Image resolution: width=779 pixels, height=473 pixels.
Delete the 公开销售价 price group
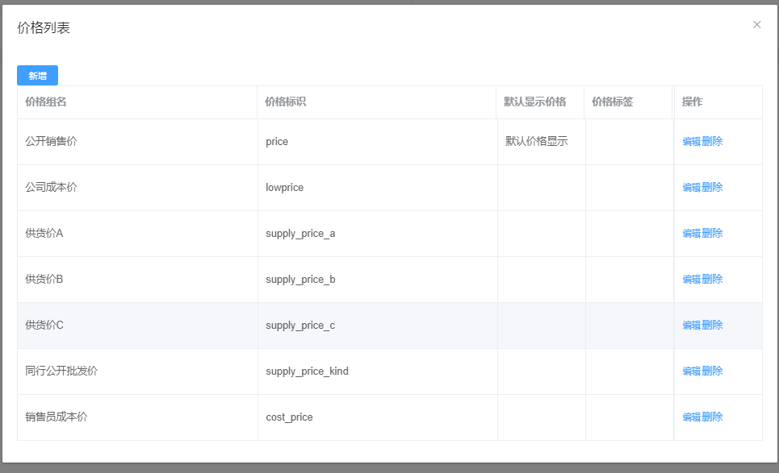713,142
